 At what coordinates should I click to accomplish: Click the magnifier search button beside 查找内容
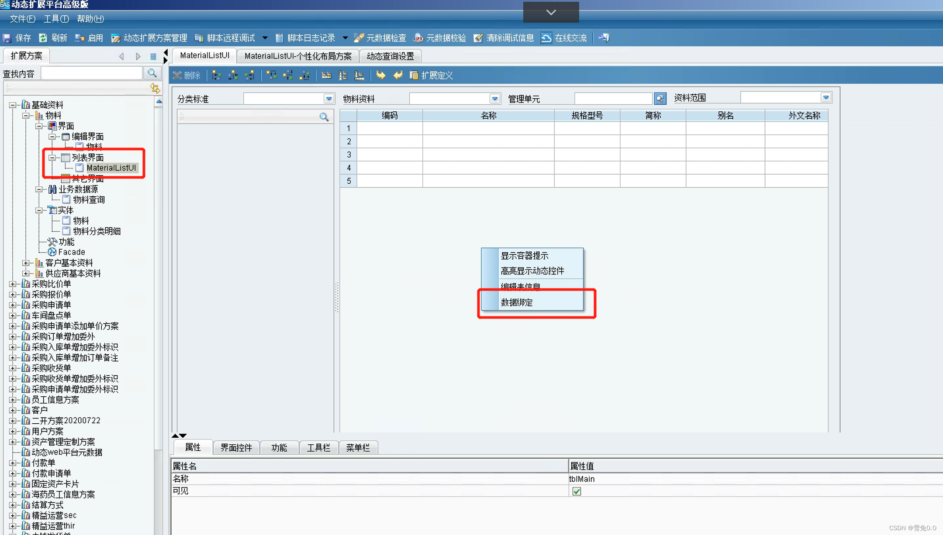(x=152, y=73)
